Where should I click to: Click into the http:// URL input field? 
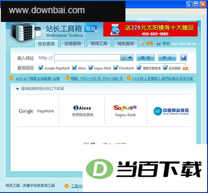[x=87, y=58]
